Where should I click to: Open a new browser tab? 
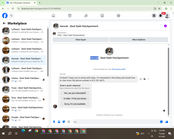click(40, 3)
